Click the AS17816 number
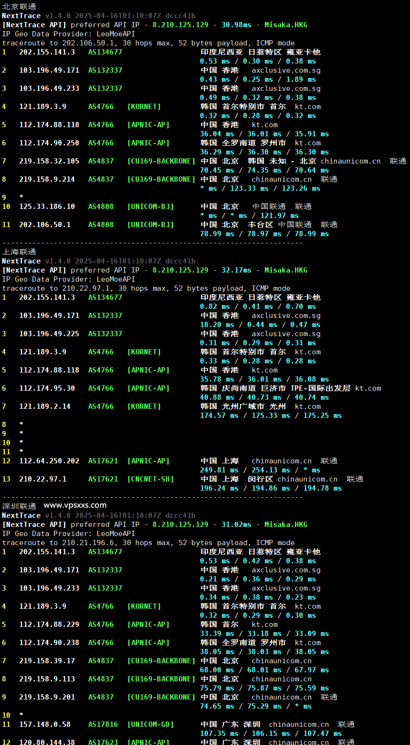This screenshot has width=410, height=745. tap(103, 724)
